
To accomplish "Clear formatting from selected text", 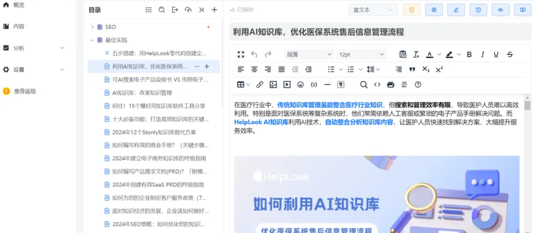I will click(x=416, y=54).
